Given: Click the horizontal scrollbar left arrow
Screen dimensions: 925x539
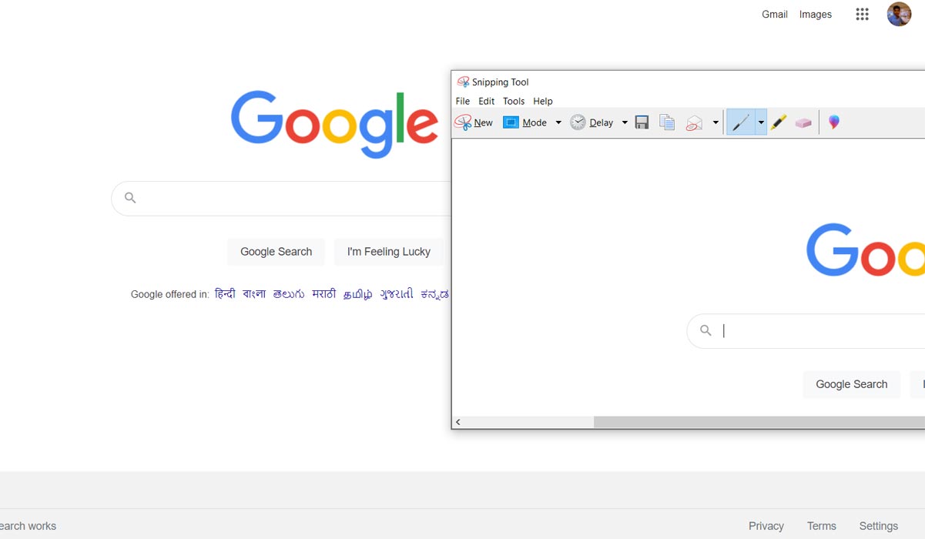Looking at the screenshot, I should tap(458, 422).
